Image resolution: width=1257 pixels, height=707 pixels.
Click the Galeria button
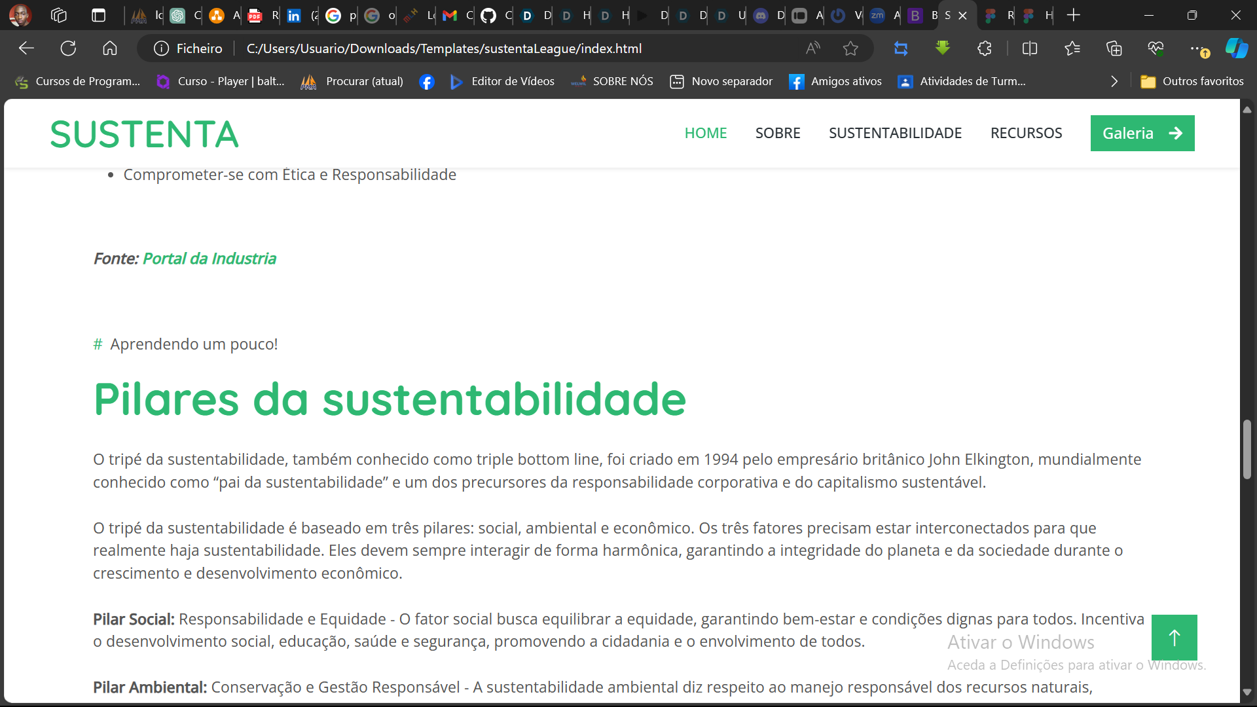(x=1142, y=133)
